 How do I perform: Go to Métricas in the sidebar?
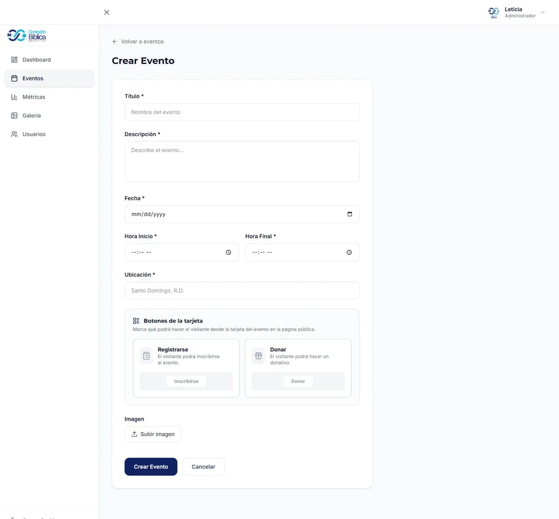pyautogui.click(x=49, y=97)
